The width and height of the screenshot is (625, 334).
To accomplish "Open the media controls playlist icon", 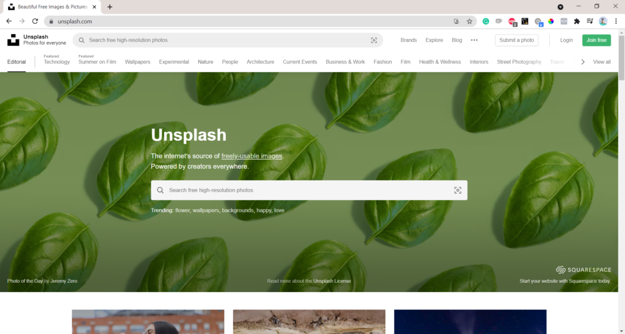I will (590, 21).
